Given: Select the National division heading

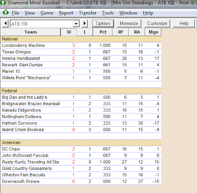Looking at the screenshot, I should coord(81,39).
